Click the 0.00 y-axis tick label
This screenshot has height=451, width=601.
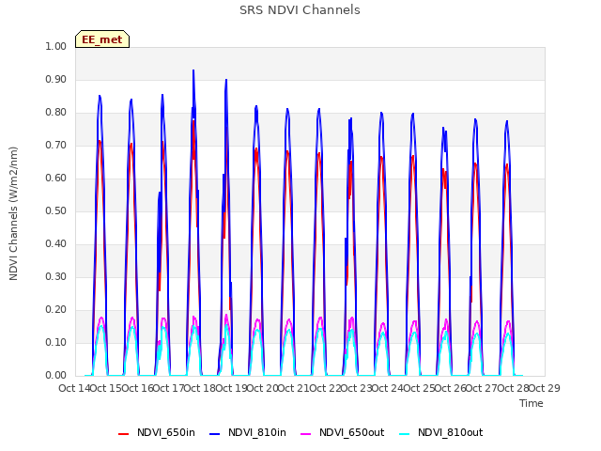(56, 376)
